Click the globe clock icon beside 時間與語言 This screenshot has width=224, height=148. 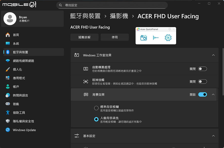click(8, 95)
